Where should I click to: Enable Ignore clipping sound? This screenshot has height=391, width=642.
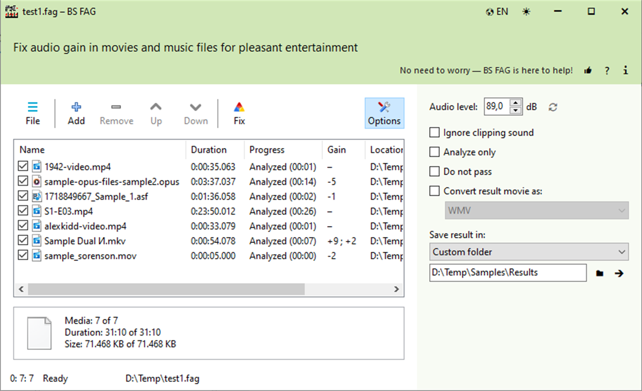tap(434, 132)
